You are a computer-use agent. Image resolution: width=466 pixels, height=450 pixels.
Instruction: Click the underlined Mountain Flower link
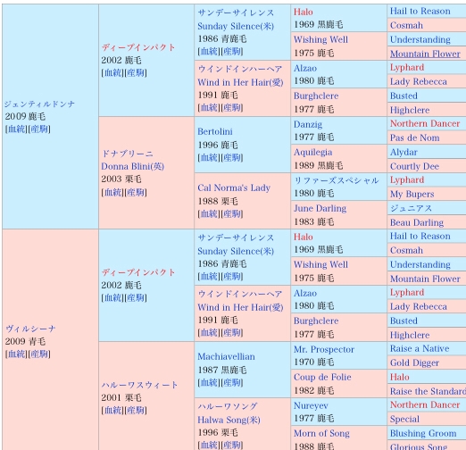point(425,54)
